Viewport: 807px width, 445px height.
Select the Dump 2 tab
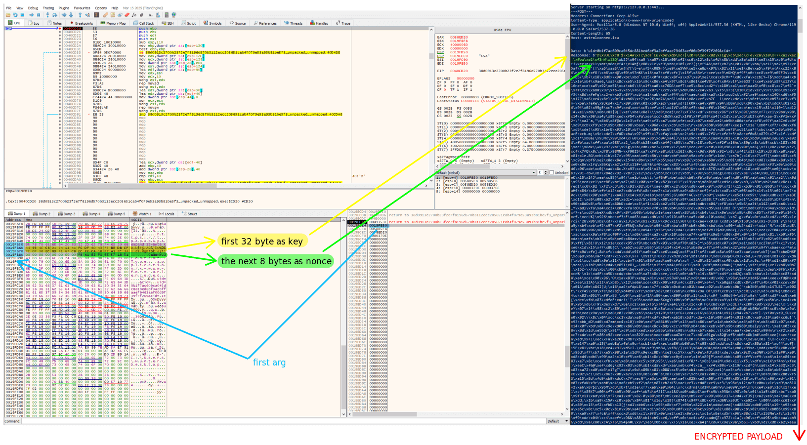(42, 214)
